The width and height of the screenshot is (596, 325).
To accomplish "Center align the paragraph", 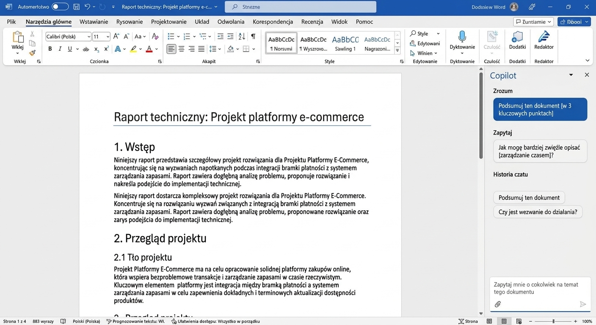I will pyautogui.click(x=182, y=49).
